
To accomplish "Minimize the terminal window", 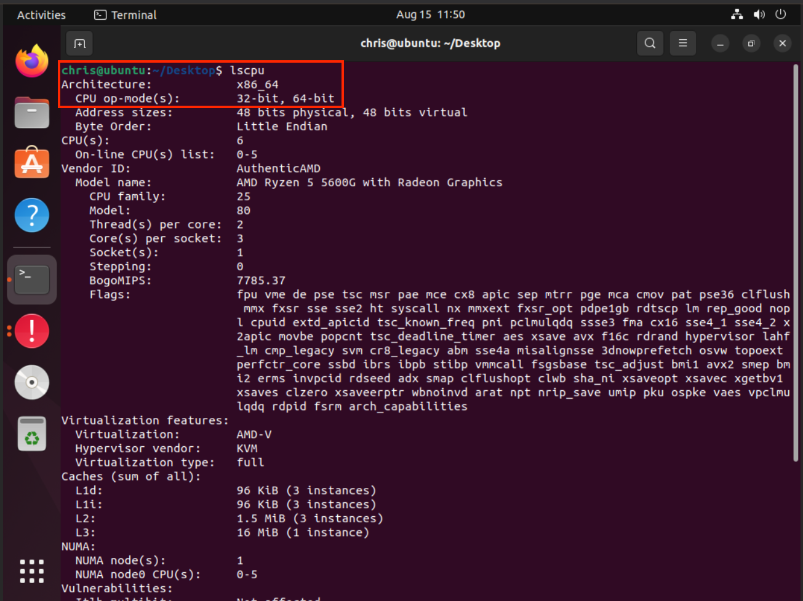I will (720, 43).
